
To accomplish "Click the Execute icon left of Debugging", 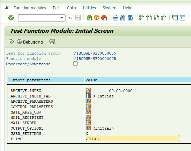I will 11,42.
